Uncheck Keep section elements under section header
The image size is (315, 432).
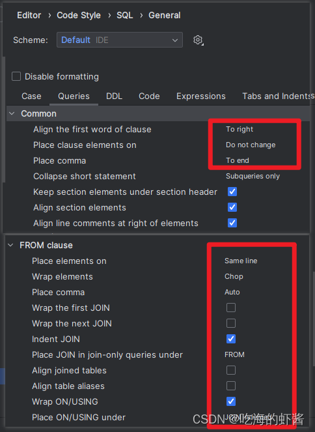coord(232,192)
